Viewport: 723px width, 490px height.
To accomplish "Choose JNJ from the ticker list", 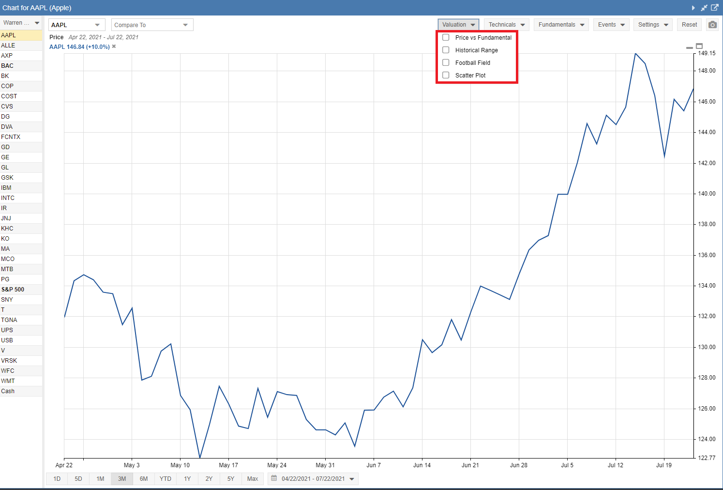I will 21,218.
